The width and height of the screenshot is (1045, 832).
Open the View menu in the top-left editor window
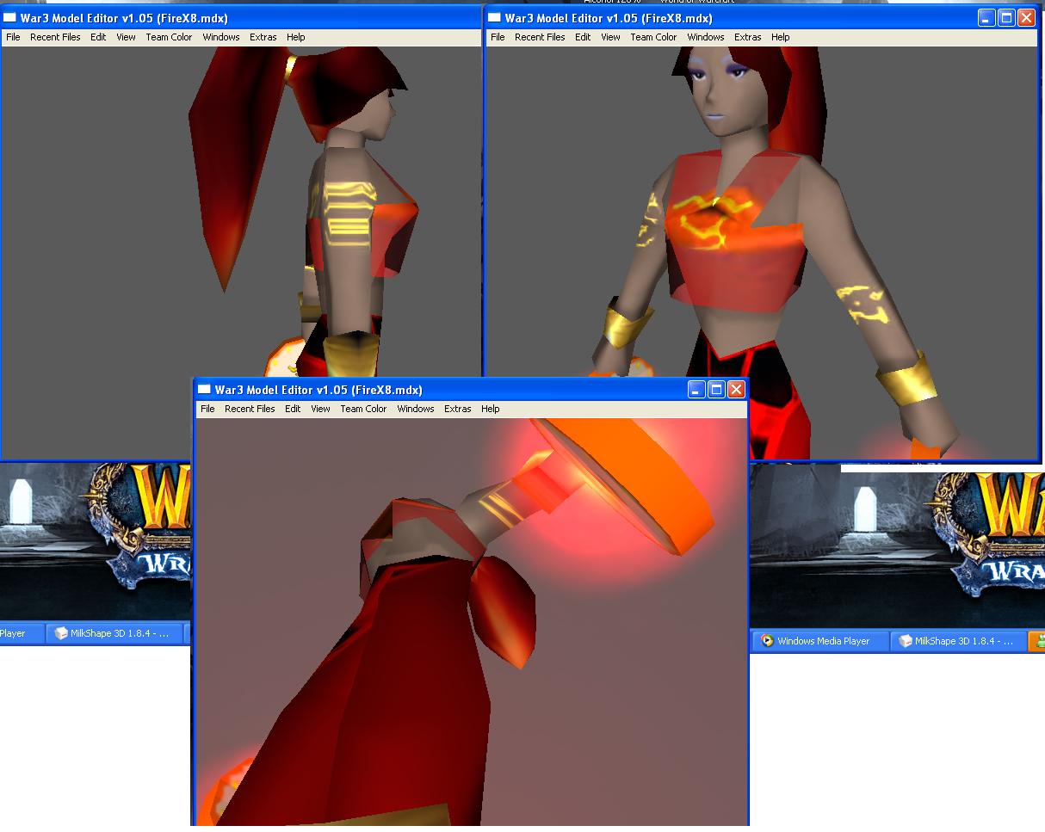pyautogui.click(x=126, y=37)
